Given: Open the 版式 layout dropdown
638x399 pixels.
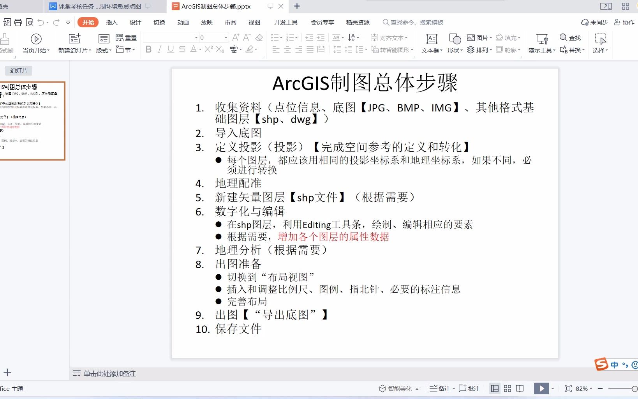Looking at the screenshot, I should click(x=104, y=50).
